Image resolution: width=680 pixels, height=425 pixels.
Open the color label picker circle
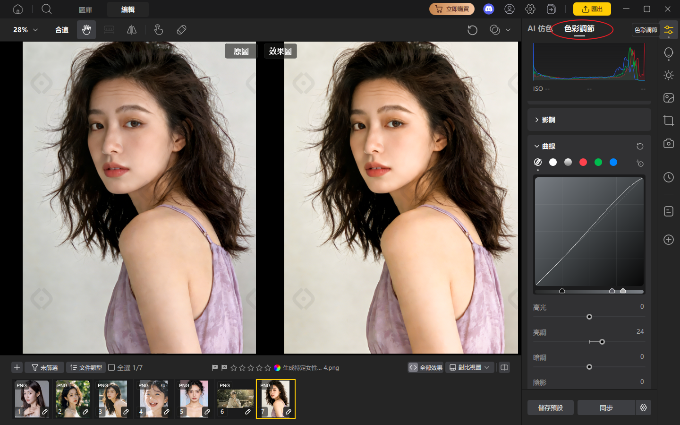click(277, 367)
